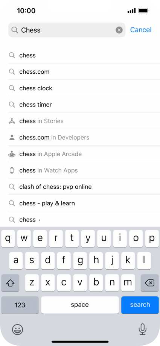This screenshot has width=160, height=346.
Task: Select the chess.com suggestion
Action: coord(84,72)
